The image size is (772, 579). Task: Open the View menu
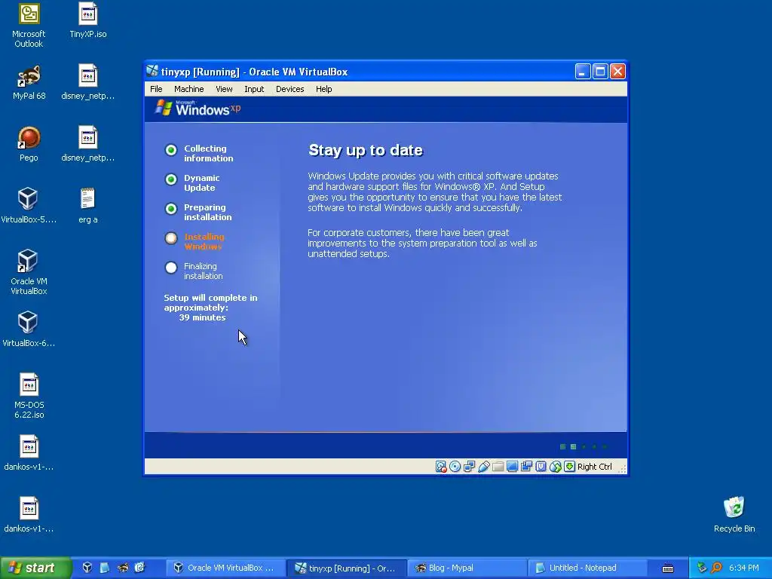pyautogui.click(x=224, y=89)
